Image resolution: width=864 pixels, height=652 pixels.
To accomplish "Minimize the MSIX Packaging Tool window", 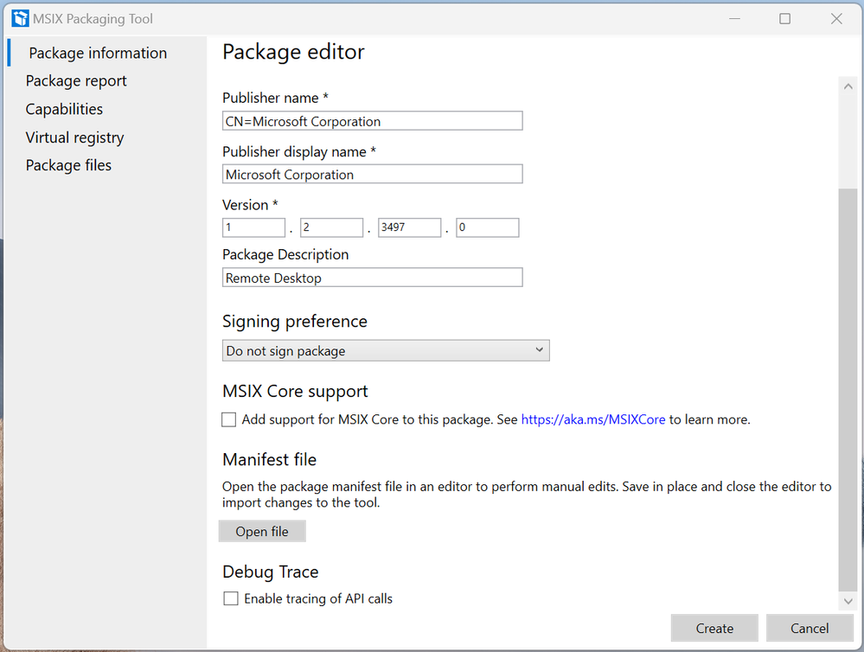I will 734,19.
